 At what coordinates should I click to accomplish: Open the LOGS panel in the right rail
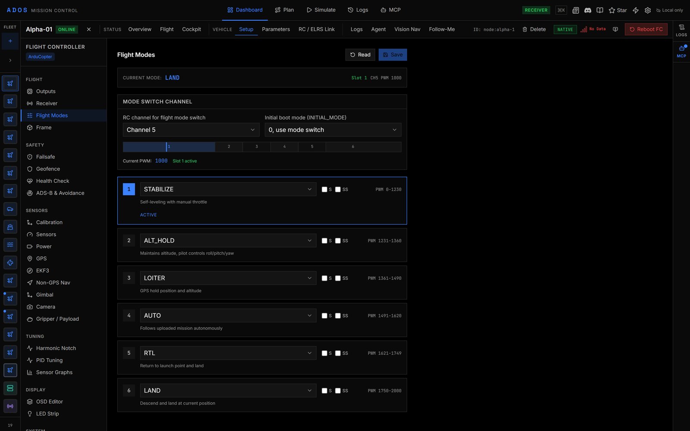coord(681,30)
